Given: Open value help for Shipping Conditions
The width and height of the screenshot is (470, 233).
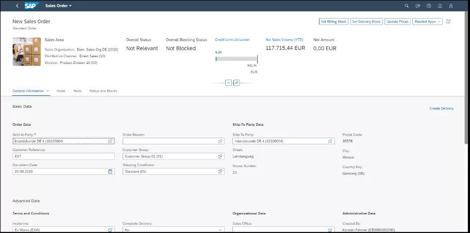Looking at the screenshot, I should pyautogui.click(x=221, y=172).
